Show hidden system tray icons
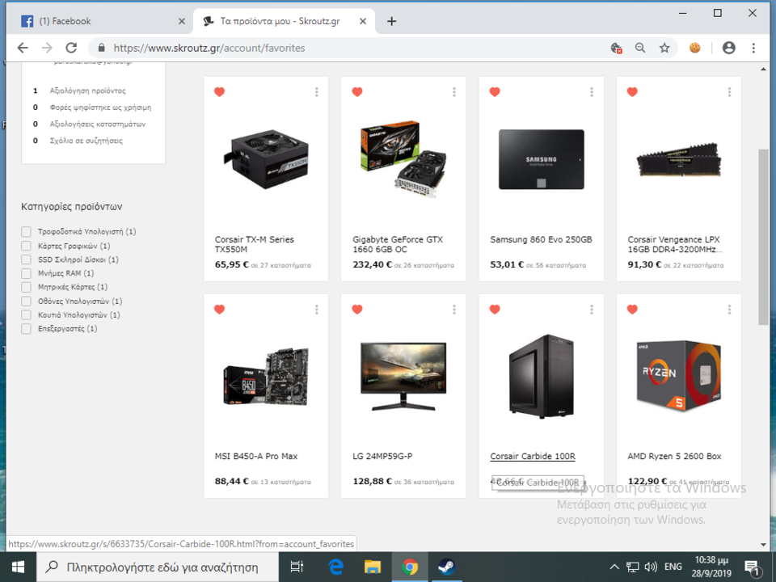776x582 pixels. click(614, 567)
